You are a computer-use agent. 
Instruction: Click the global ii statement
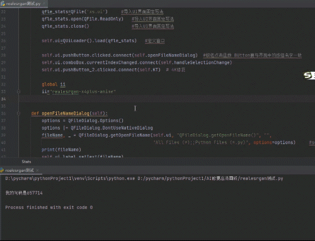[54, 84]
